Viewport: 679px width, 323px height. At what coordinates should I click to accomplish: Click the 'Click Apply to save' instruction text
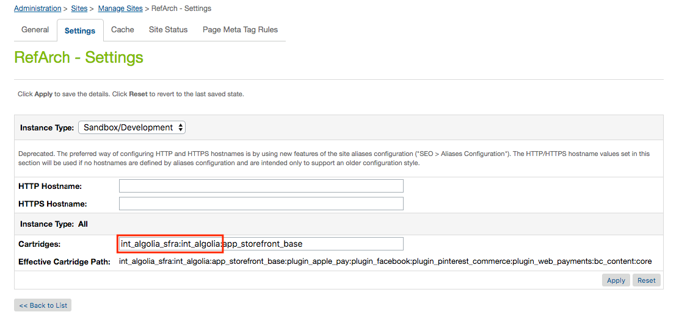coord(131,94)
